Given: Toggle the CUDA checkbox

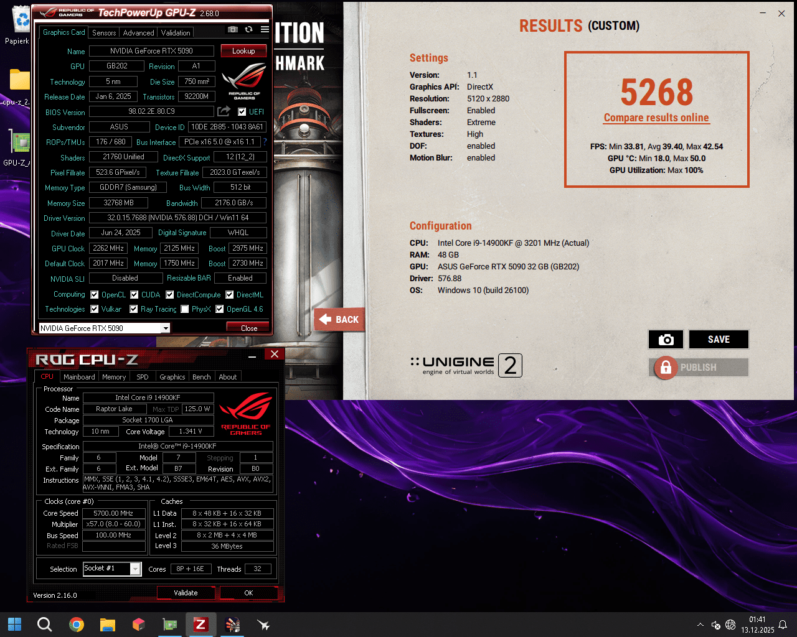Looking at the screenshot, I should (x=134, y=295).
